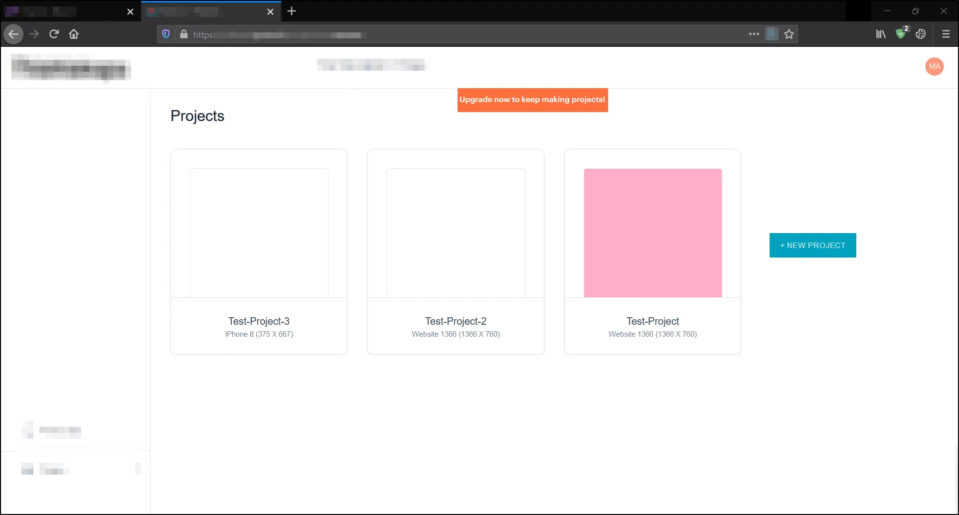Viewport: 959px width, 515px height.
Task: Open the green shield extension icon
Action: pos(901,34)
